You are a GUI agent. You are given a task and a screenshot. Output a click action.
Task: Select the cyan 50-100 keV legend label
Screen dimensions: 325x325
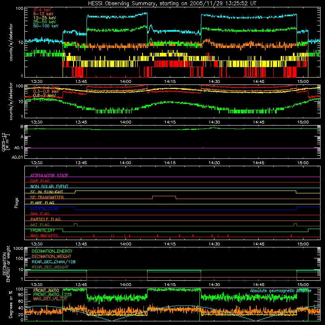(x=45, y=26)
